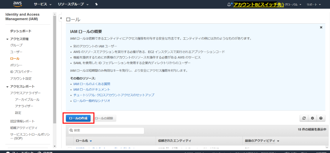Open サービスコントロールポリシー (SCP) in sidebar

(30, 136)
